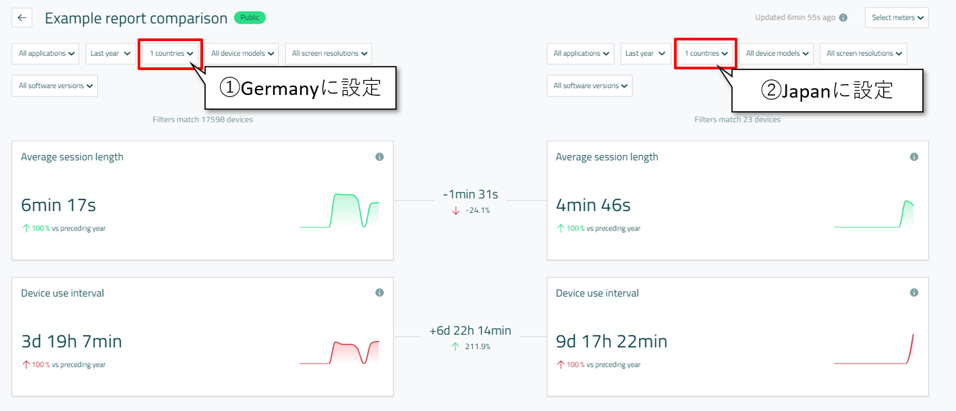
Task: Click the green Public badge
Action: coord(250,18)
